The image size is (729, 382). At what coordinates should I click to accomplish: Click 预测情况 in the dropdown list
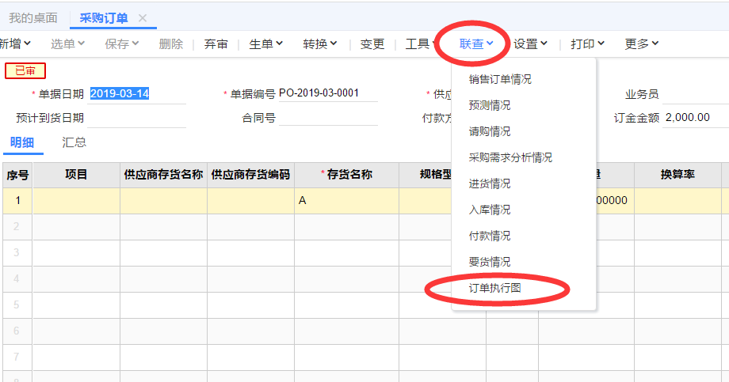[x=490, y=105]
